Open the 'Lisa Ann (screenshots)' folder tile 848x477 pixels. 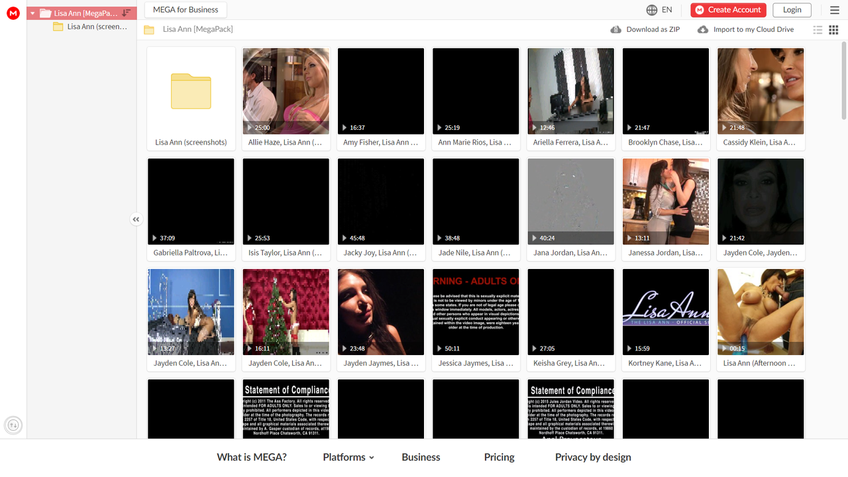[x=191, y=99]
